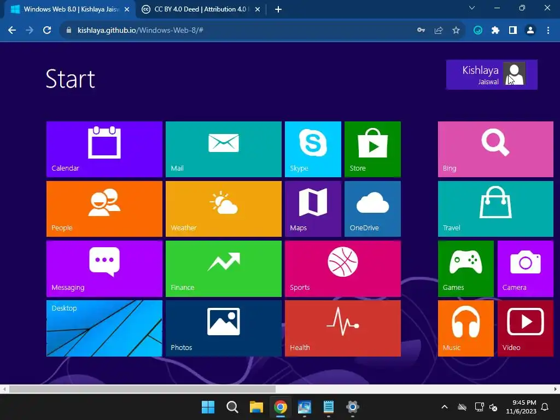
Task: Open the Games tile
Action: (466, 269)
